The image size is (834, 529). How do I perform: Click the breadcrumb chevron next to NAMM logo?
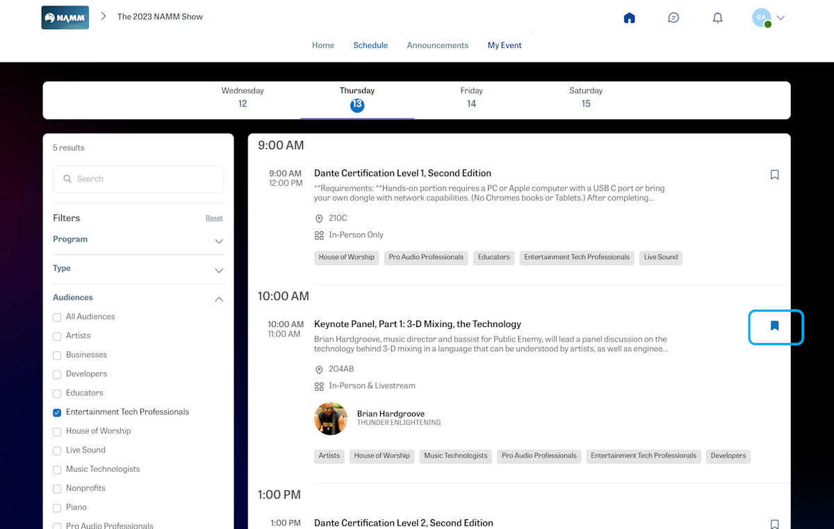coord(103,17)
